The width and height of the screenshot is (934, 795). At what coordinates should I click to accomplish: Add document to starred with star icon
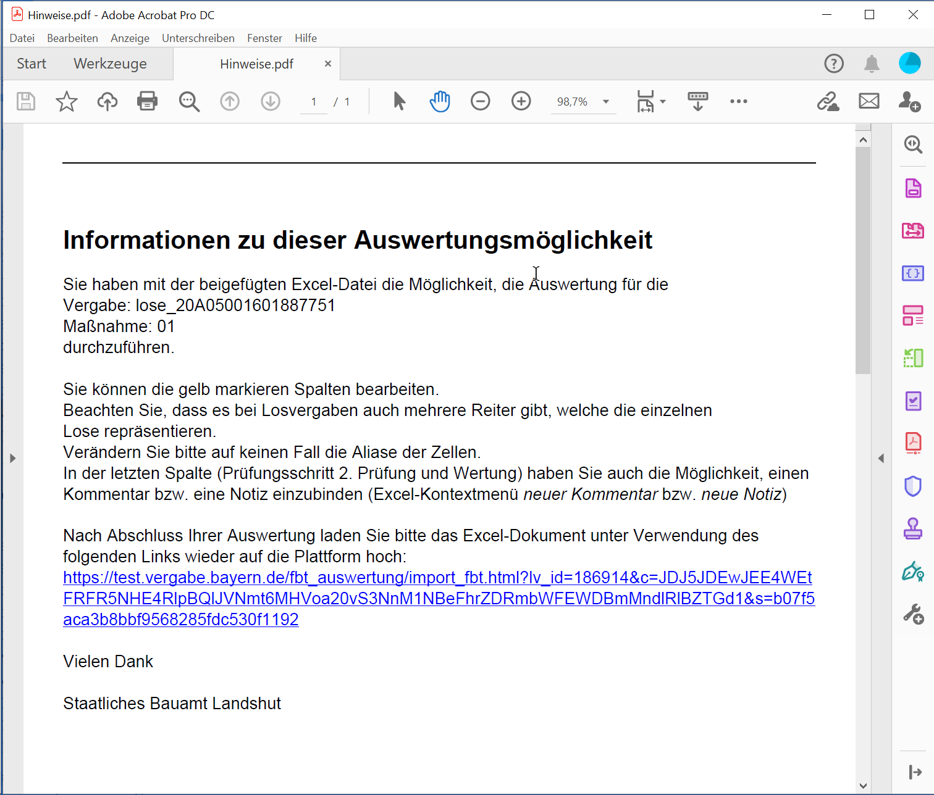point(67,101)
